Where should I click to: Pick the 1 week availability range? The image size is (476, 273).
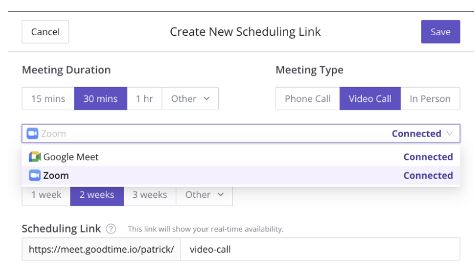click(x=46, y=195)
